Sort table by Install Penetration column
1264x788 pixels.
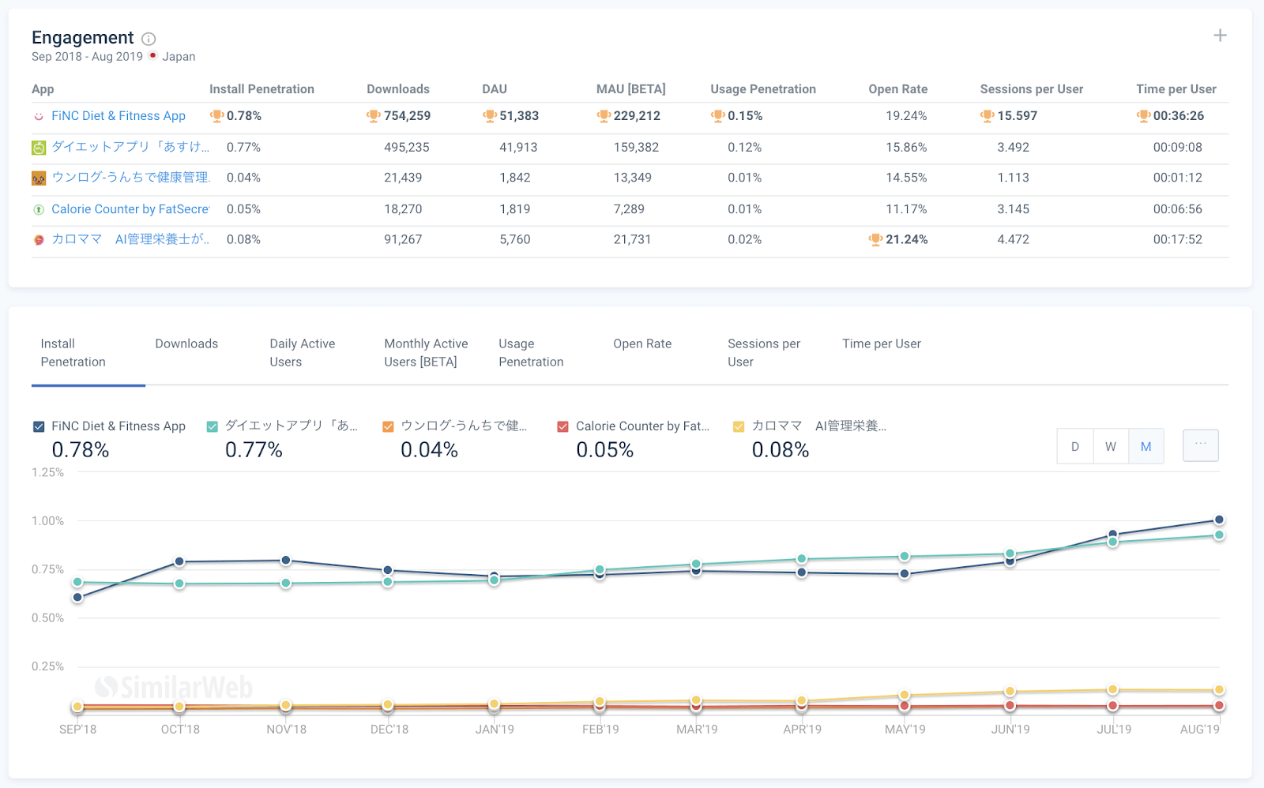coord(261,89)
